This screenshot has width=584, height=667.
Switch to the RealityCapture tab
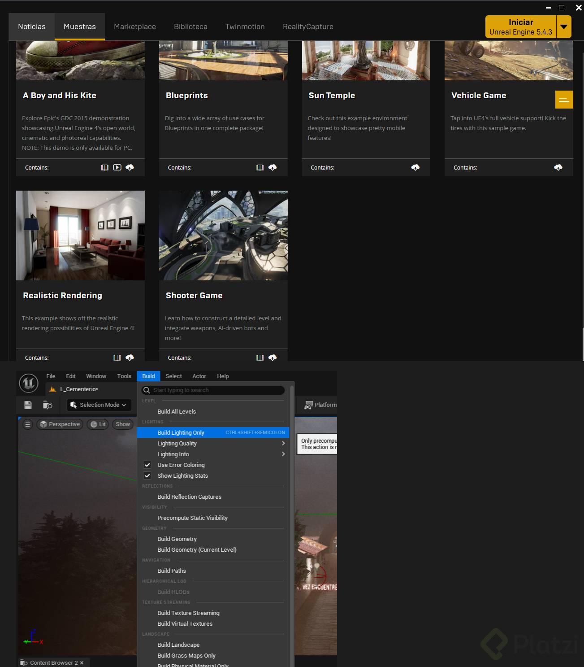(308, 26)
